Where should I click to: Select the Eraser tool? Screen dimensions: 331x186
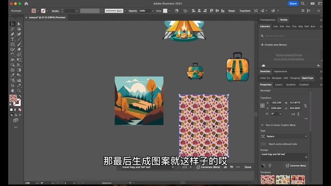tap(19, 50)
